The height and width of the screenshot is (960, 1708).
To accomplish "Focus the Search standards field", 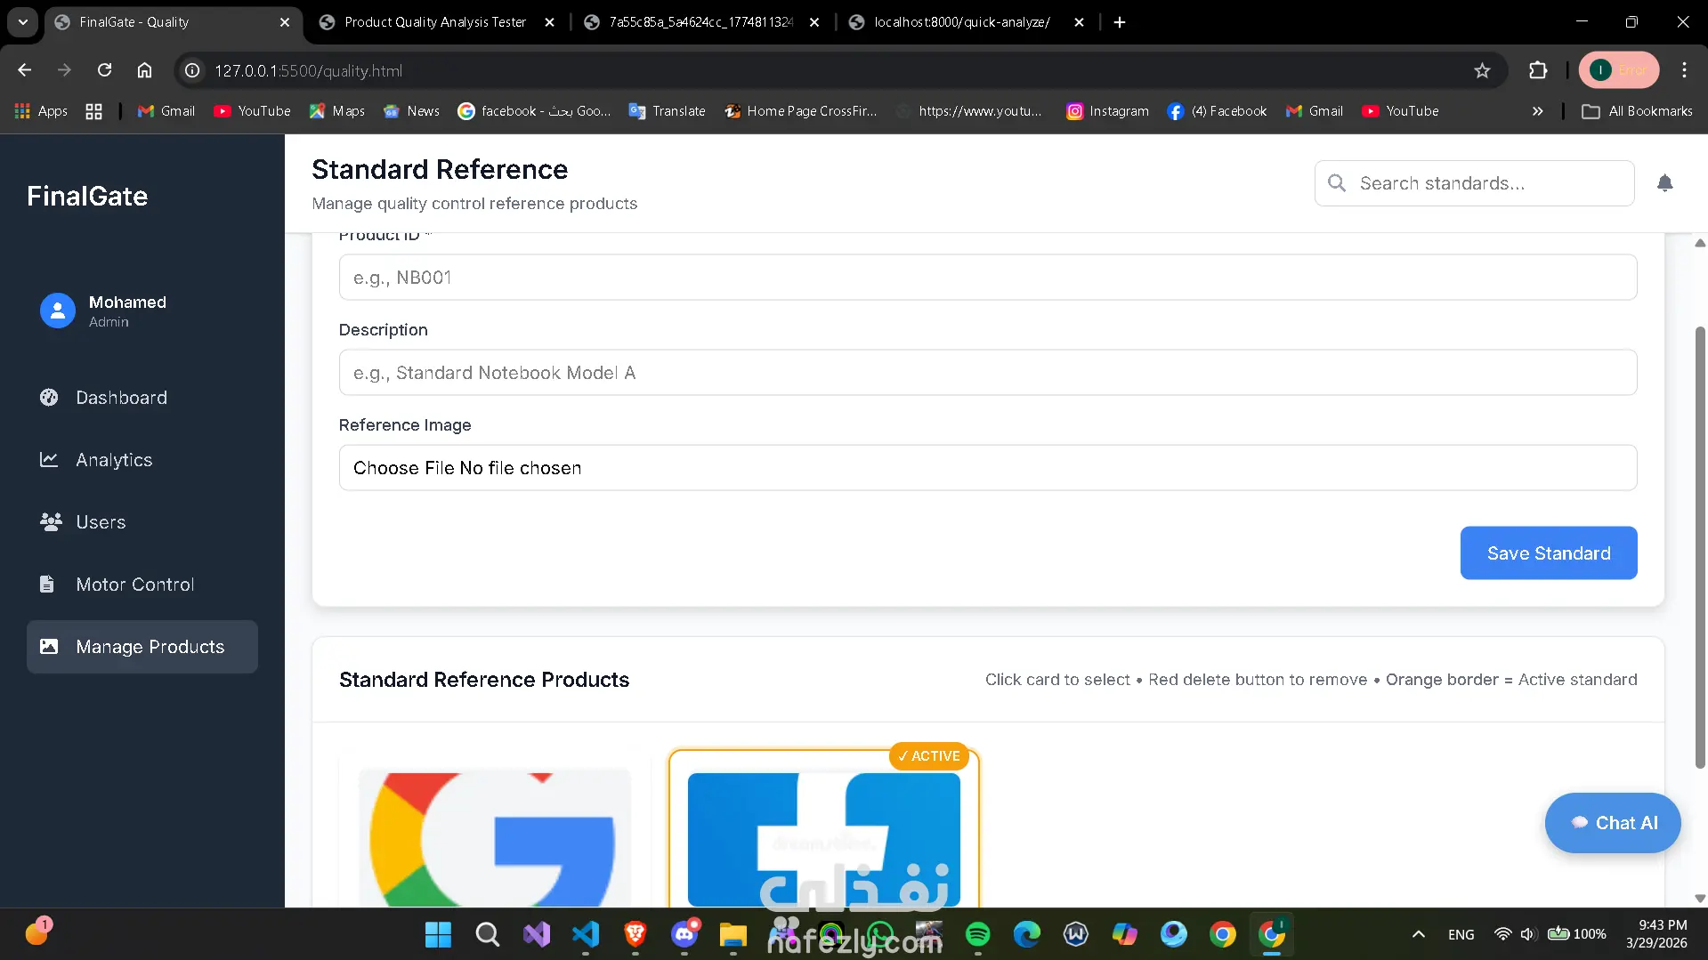I will pyautogui.click(x=1474, y=183).
